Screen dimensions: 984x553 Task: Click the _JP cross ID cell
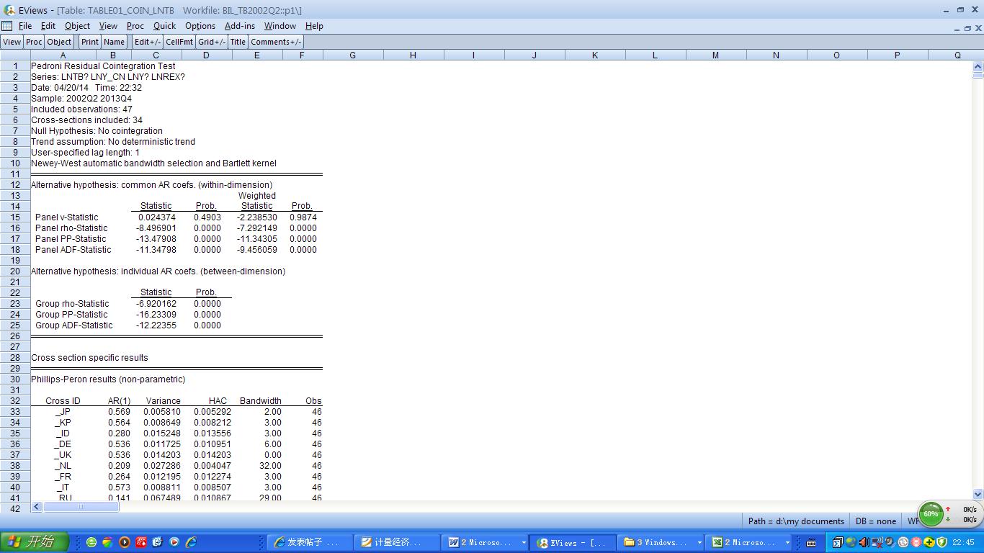(x=63, y=412)
